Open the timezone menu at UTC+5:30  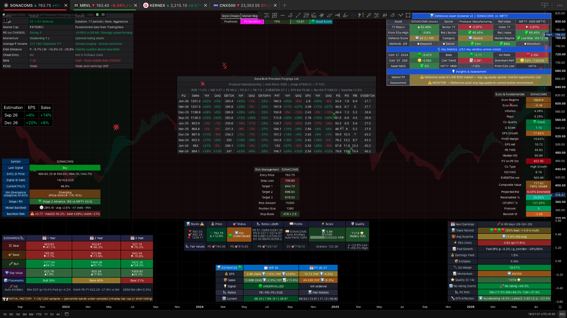tap(542, 314)
